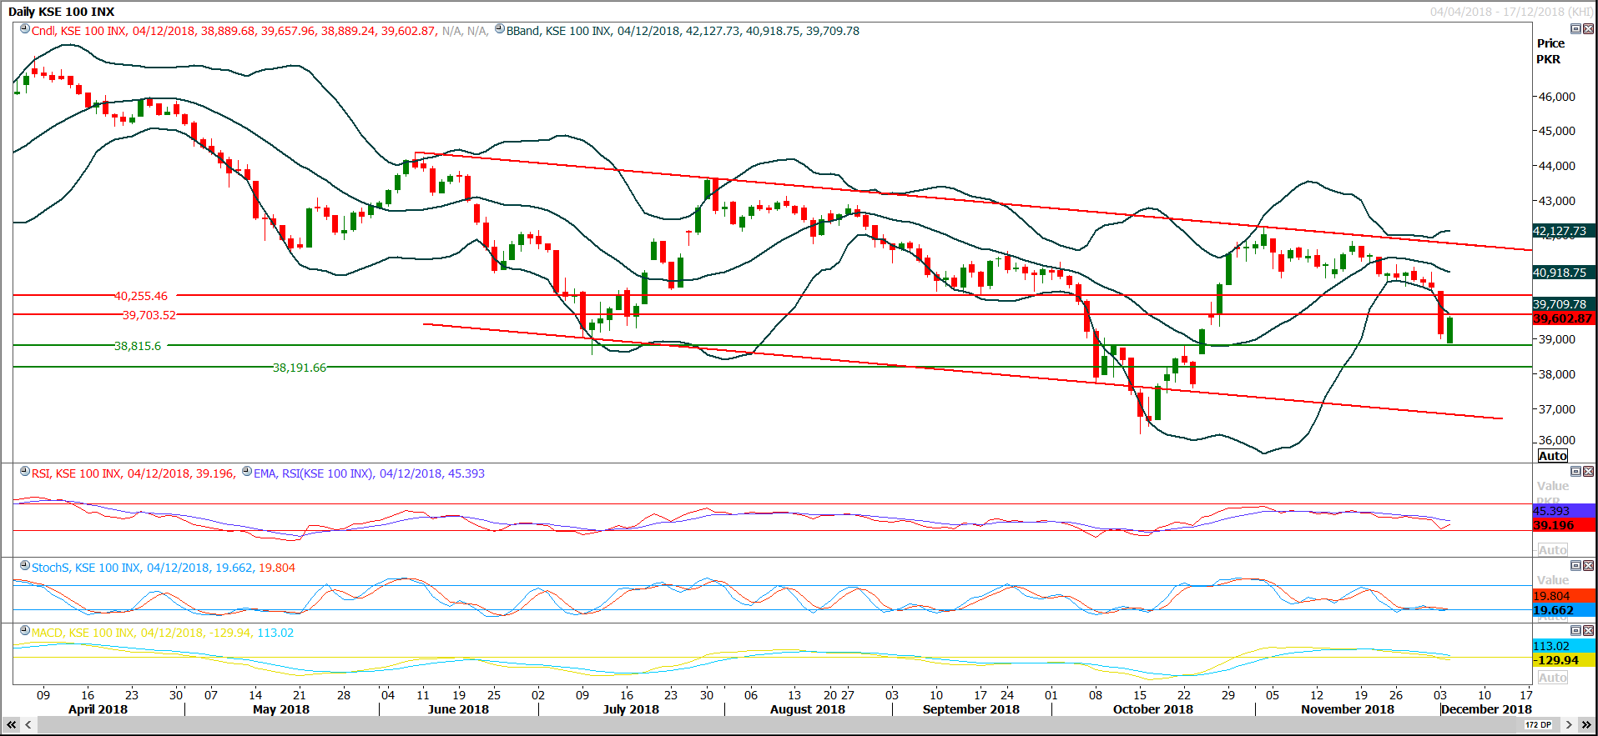Viewport: 1598px width, 736px height.
Task: Click the clock icon beside the MACD legend
Action: (x=25, y=631)
